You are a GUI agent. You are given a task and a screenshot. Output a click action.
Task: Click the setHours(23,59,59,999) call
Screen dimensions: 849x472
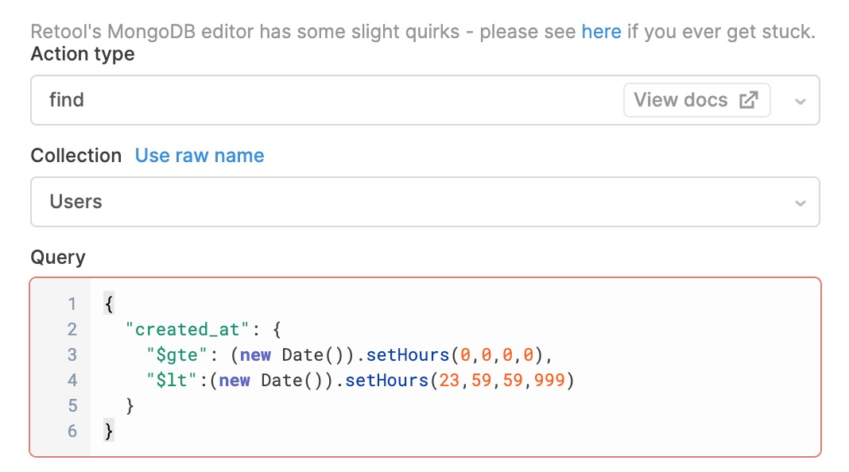459,381
